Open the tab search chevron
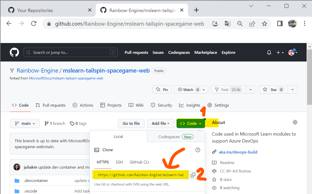 [x=251, y=6]
